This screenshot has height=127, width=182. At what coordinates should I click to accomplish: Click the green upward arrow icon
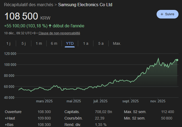pos(50,26)
